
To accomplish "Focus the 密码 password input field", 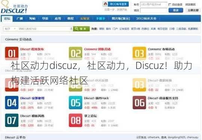I will pos(154,10).
